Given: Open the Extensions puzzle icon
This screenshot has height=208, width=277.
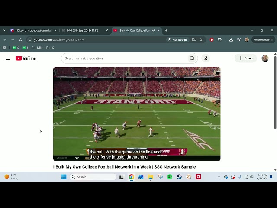Looking at the screenshot, I should pos(219,39).
